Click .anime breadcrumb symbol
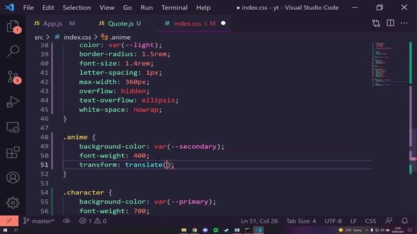417x234 pixels. point(120,37)
